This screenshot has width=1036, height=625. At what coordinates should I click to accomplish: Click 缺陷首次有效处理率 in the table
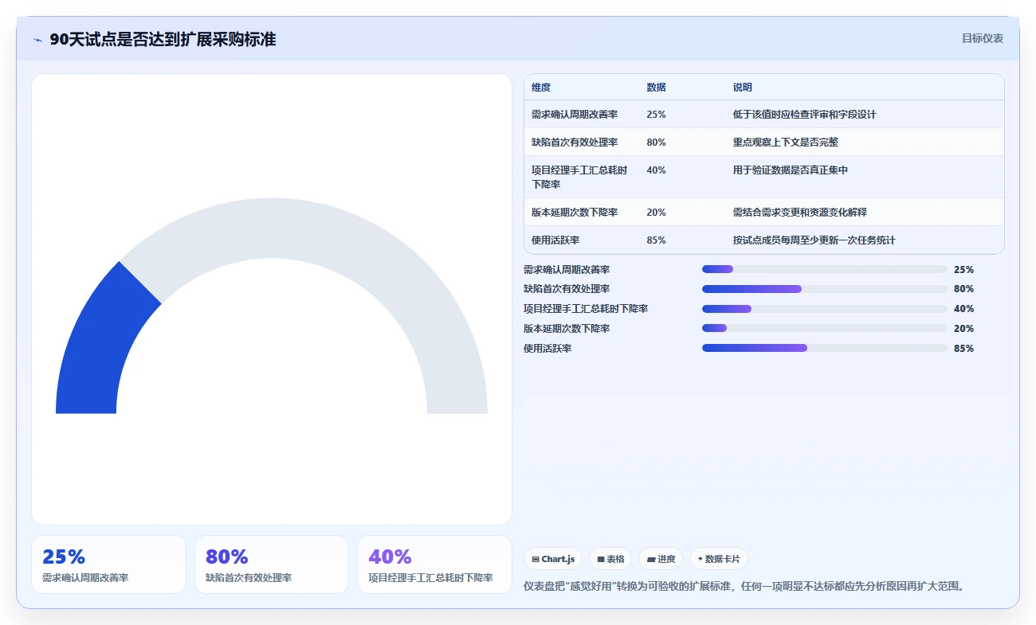coord(575,143)
